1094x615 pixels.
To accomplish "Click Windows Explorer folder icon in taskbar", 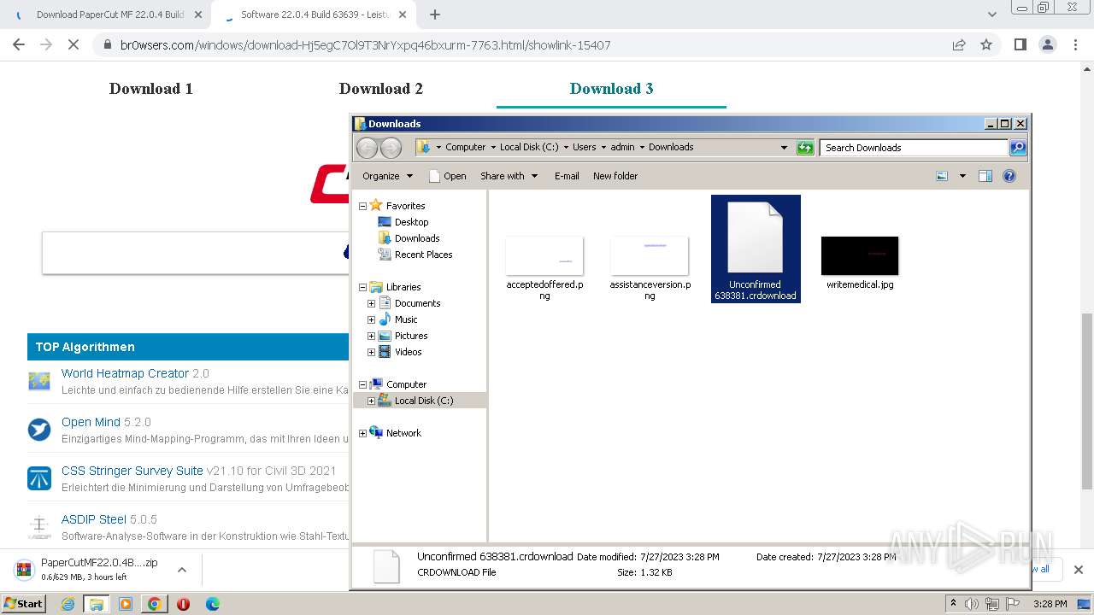I will tap(97, 604).
